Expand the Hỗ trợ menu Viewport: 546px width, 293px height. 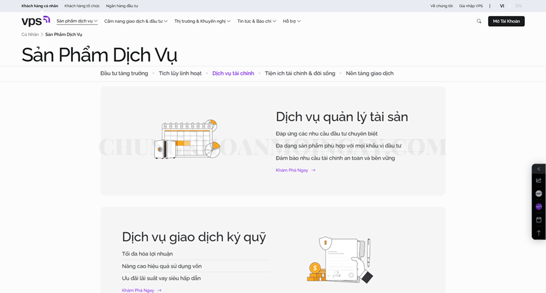coord(292,21)
